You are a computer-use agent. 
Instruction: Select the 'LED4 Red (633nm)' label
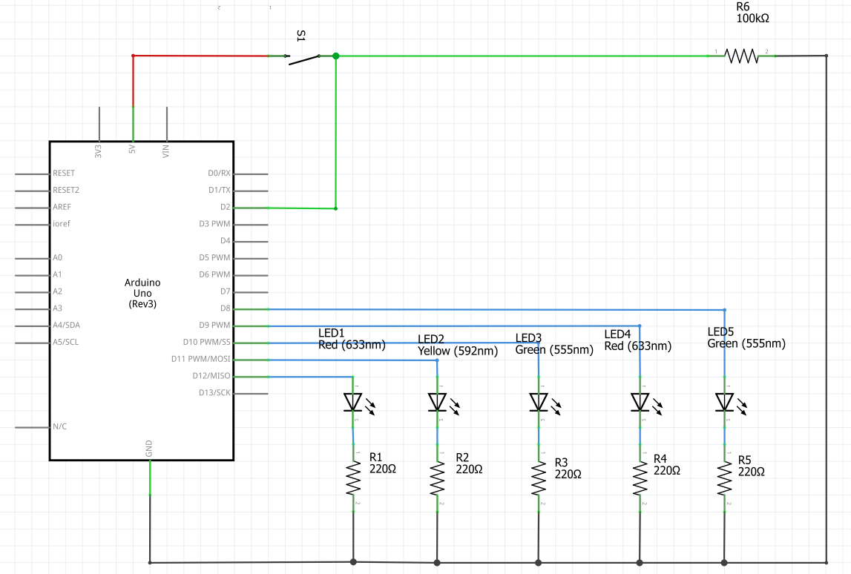(638, 340)
